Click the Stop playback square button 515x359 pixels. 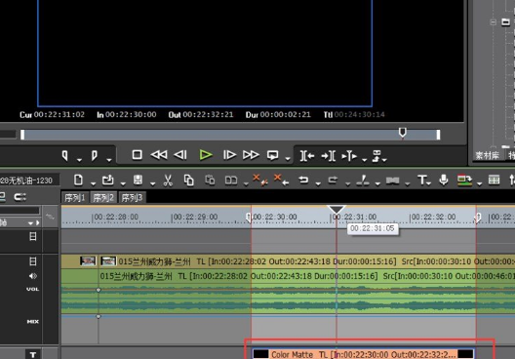137,155
